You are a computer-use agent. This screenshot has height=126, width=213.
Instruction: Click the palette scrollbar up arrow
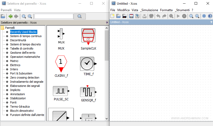click(107, 28)
